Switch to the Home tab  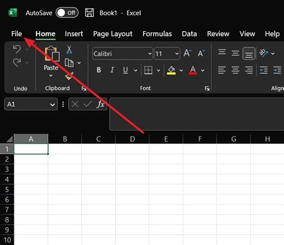click(46, 34)
